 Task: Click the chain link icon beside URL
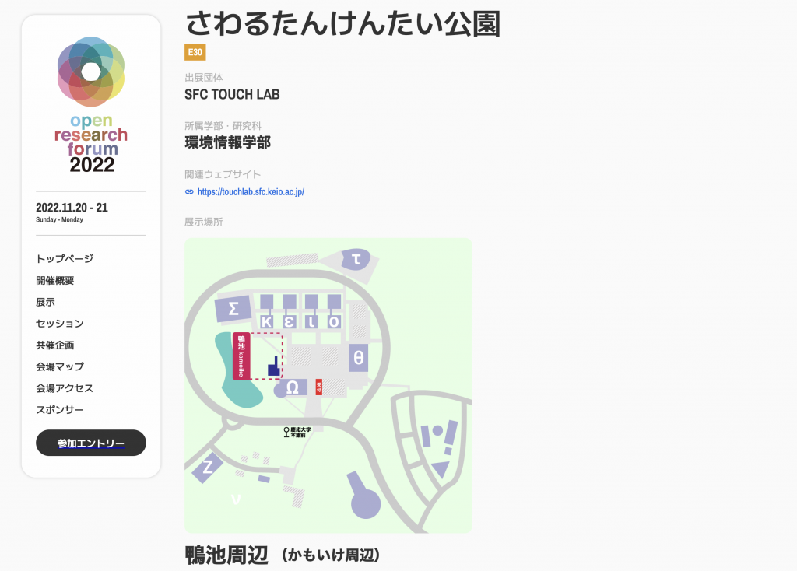(189, 192)
